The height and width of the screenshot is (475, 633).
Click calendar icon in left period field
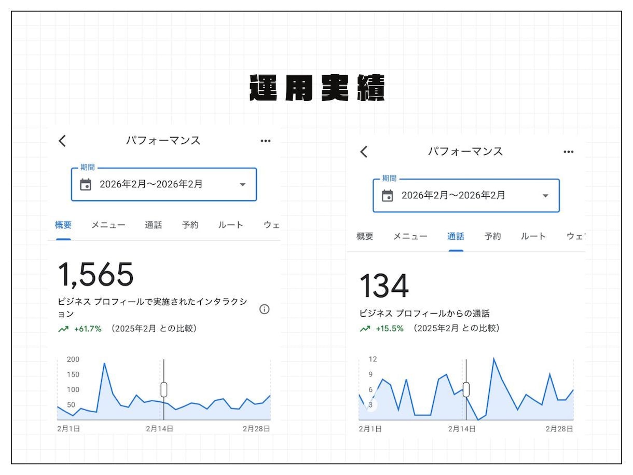coord(86,184)
